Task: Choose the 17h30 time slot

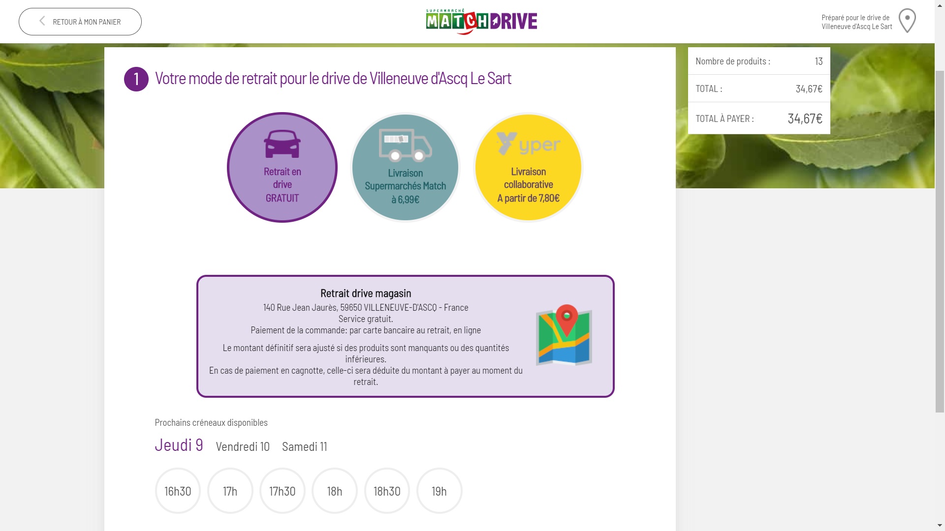Action: [x=282, y=491]
